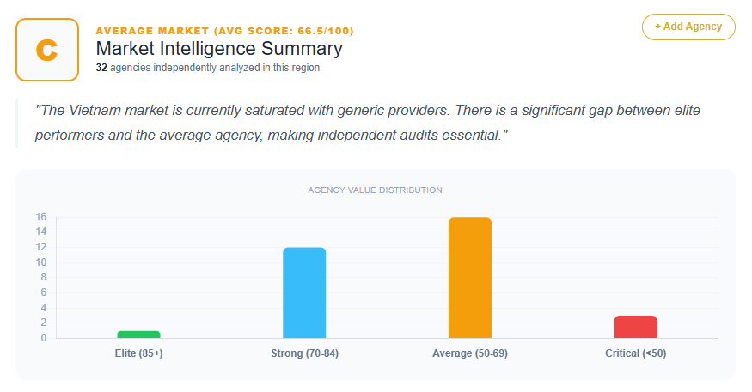The width and height of the screenshot is (752, 392).
Task: Click the 8 value on y-axis
Action: [x=43, y=277]
